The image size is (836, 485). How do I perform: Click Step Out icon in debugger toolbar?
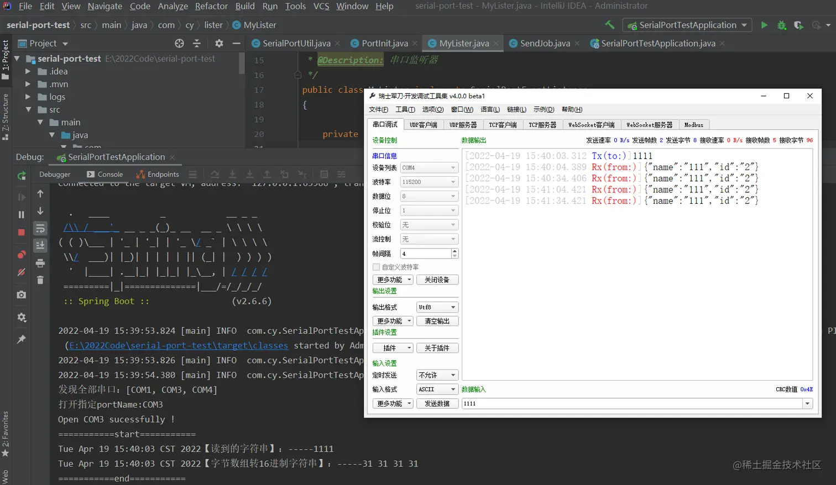point(267,174)
